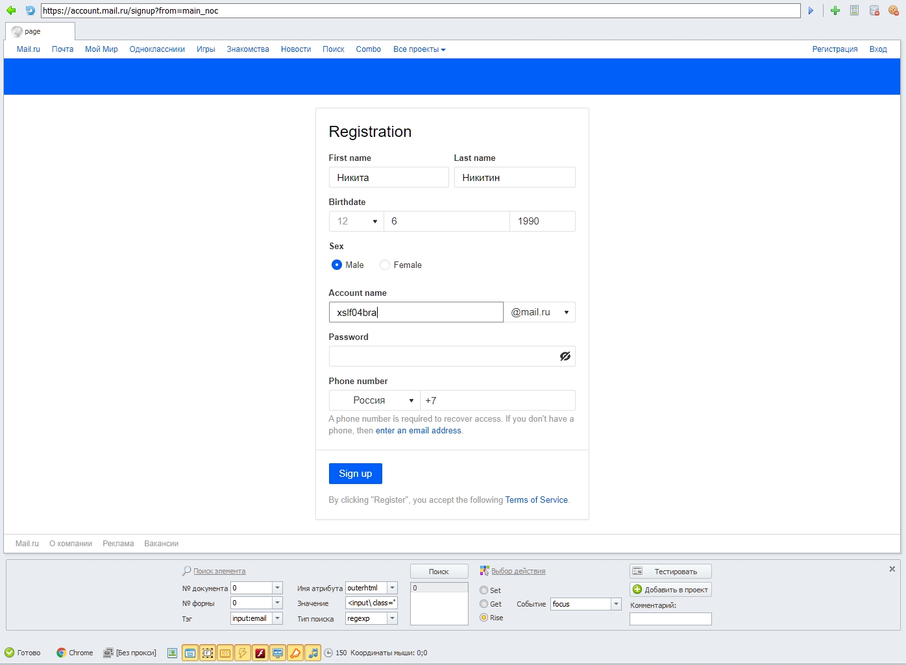Click the green back arrow icon
This screenshot has height=665, width=906.
[x=11, y=10]
